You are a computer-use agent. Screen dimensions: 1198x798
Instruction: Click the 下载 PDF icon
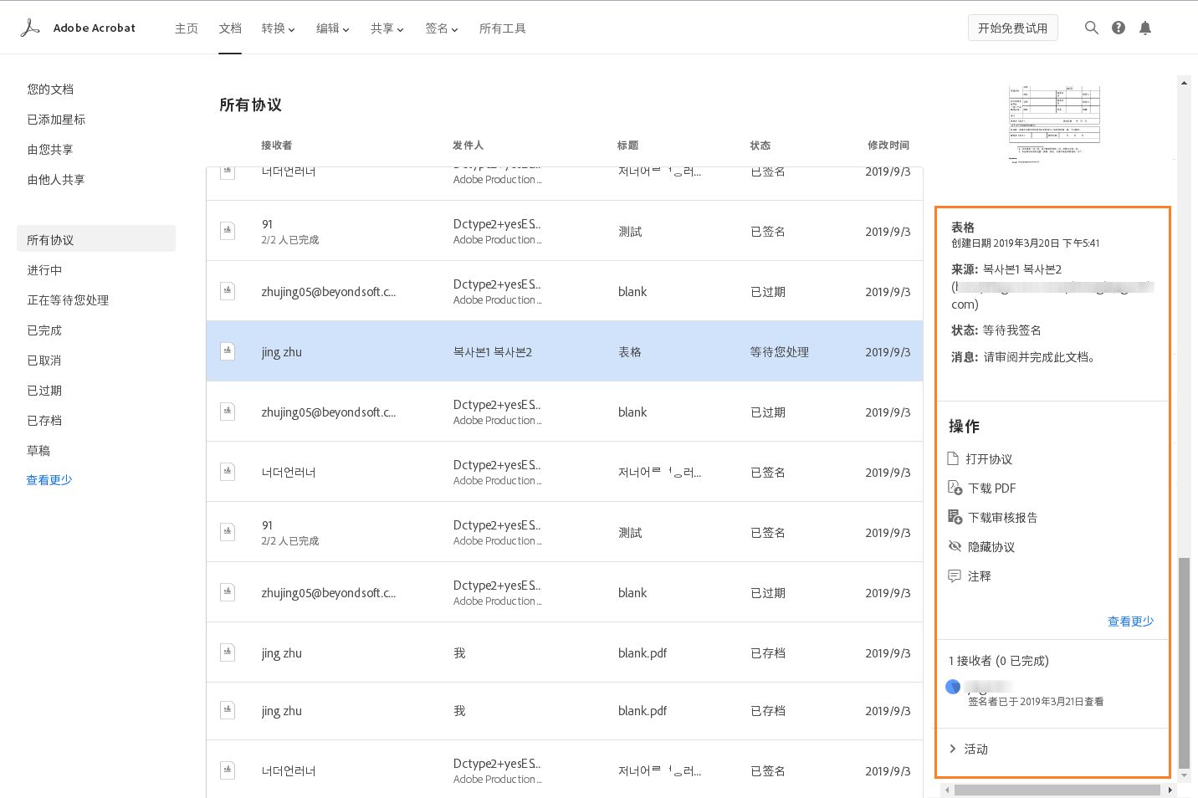955,488
